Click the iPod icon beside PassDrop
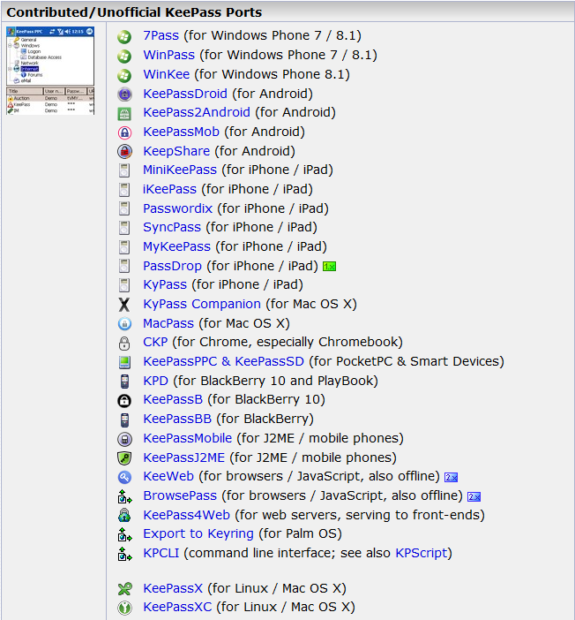 [x=124, y=267]
